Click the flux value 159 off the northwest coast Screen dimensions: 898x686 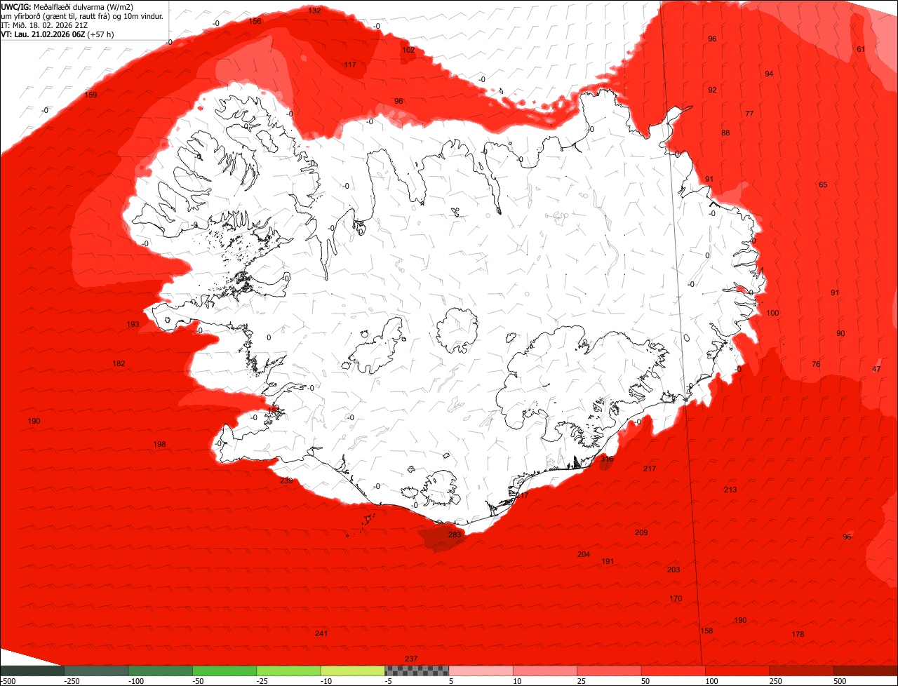pos(91,95)
